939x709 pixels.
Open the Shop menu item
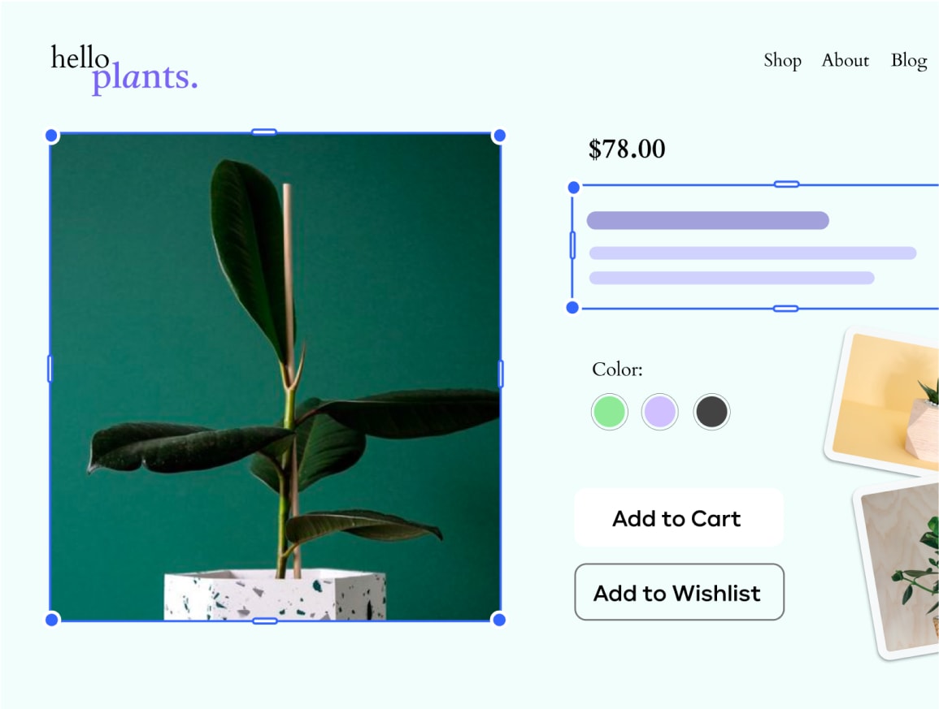[x=782, y=61]
